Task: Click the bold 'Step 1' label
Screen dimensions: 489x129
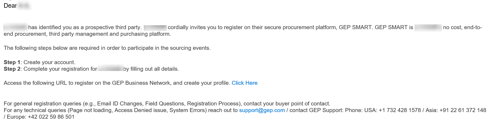Action: (12, 62)
